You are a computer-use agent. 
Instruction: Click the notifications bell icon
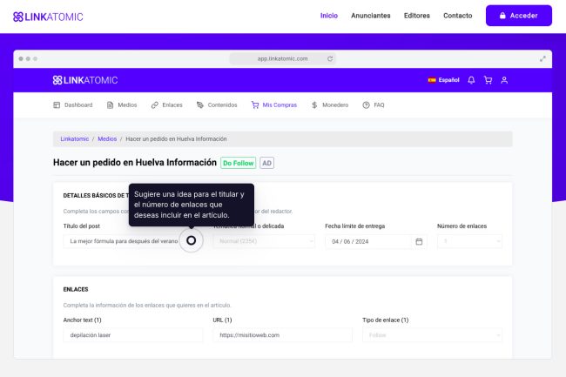(x=471, y=80)
